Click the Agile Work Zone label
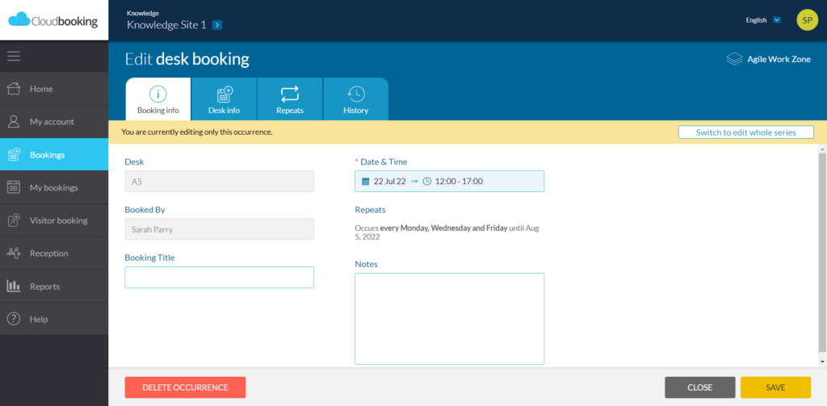 [779, 59]
